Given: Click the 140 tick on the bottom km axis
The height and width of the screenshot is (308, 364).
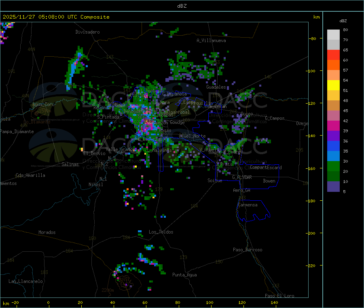Looking at the screenshot, I should coord(274,302).
